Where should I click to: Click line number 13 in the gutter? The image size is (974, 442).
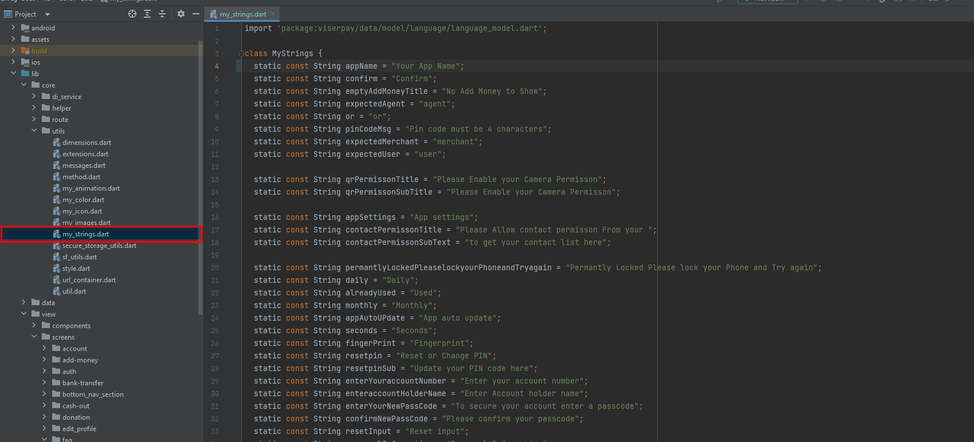[215, 180]
